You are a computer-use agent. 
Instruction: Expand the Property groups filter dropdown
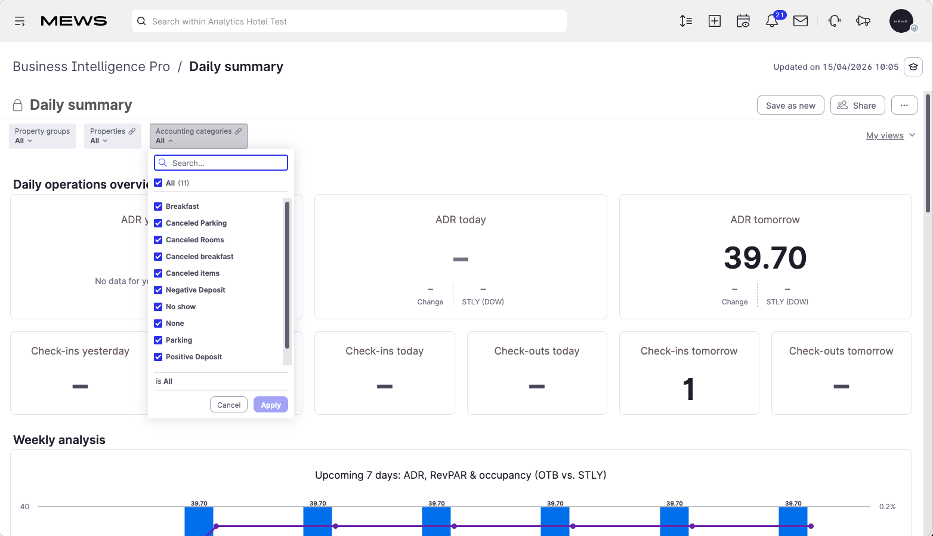pos(42,136)
